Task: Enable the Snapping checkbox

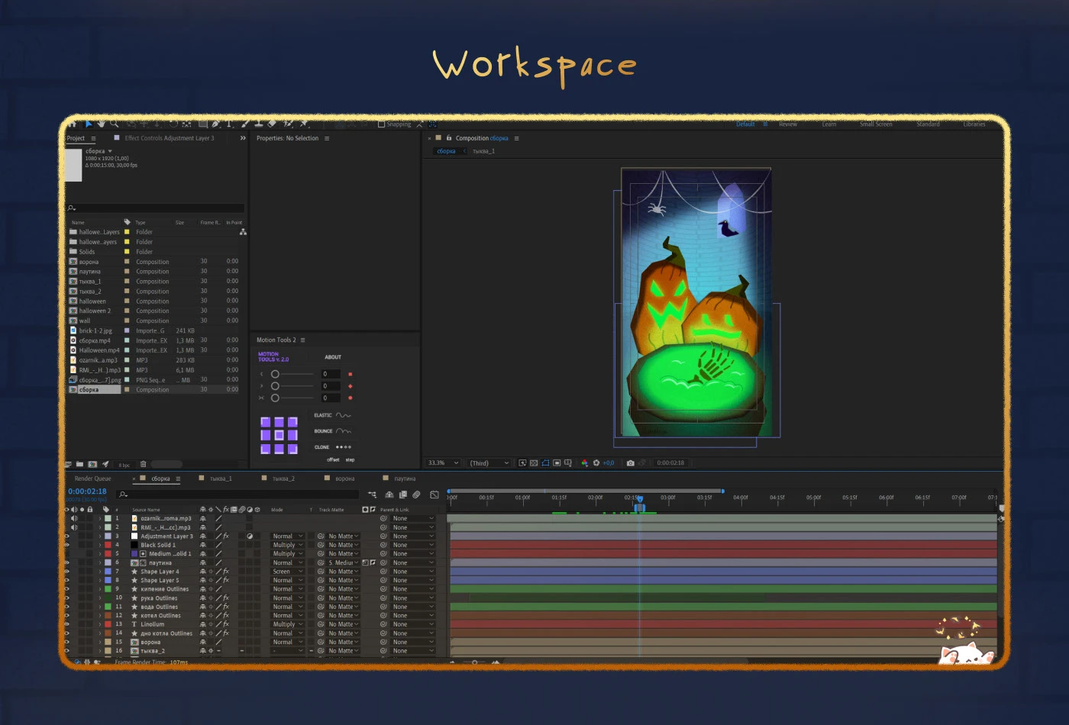Action: pyautogui.click(x=382, y=124)
